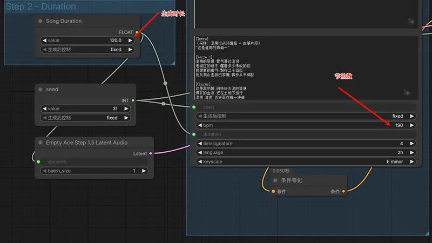Select the 条件零化 node title
This screenshot has width=432, height=243.
pos(291,180)
